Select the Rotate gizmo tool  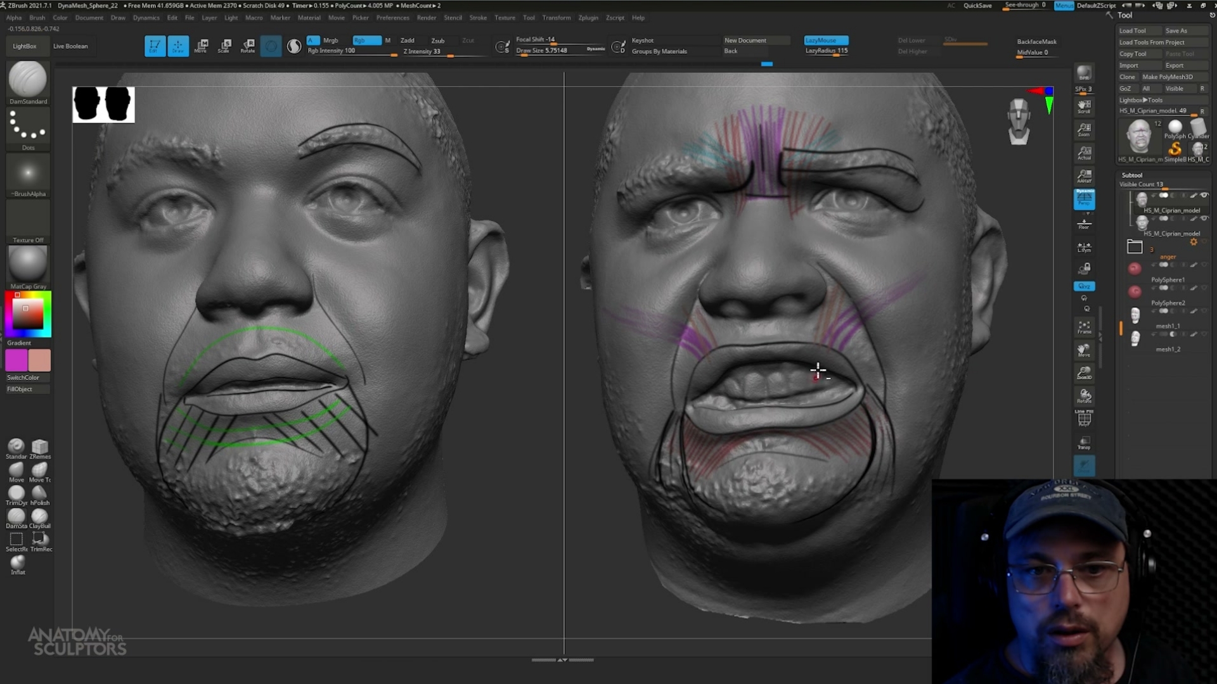point(248,46)
